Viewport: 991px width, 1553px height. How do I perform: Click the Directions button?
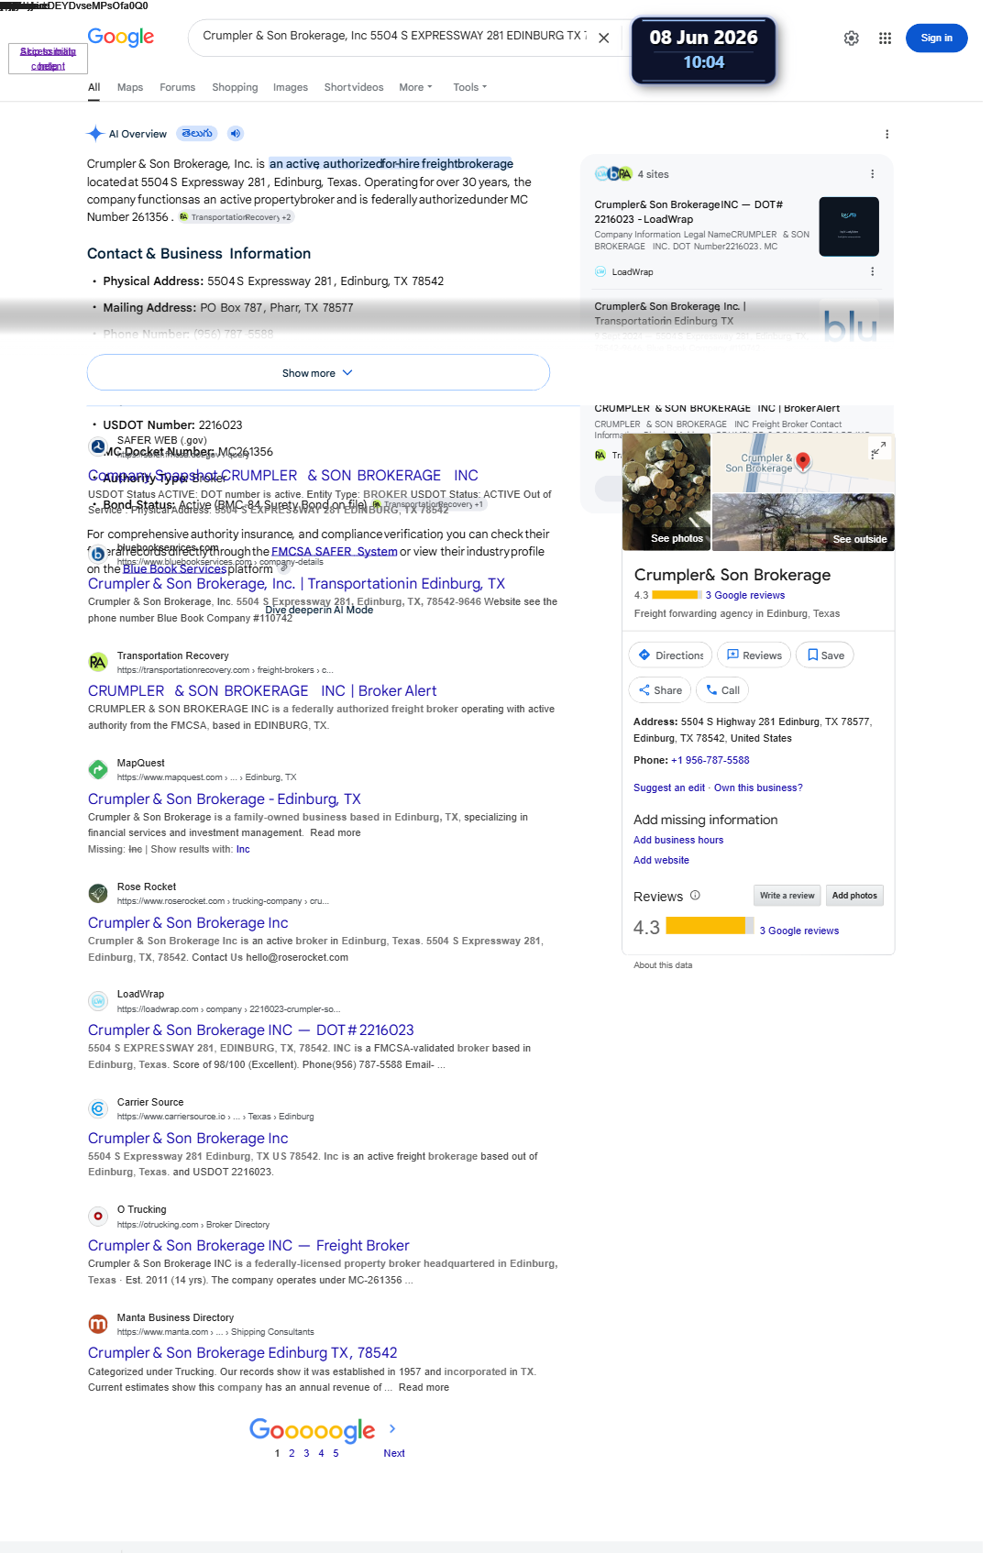pyautogui.click(x=670, y=655)
